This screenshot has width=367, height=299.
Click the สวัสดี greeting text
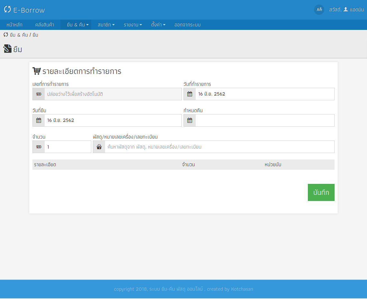click(335, 10)
